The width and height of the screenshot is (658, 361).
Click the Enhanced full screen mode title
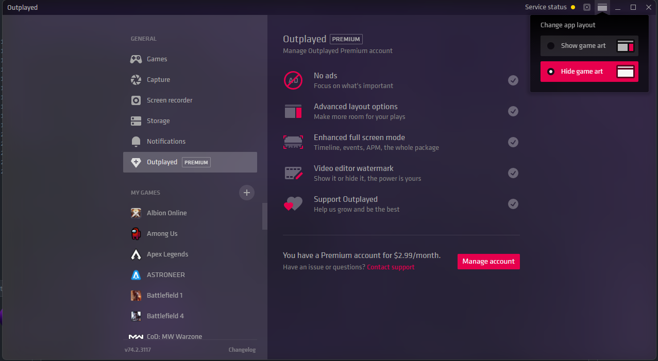coord(359,137)
